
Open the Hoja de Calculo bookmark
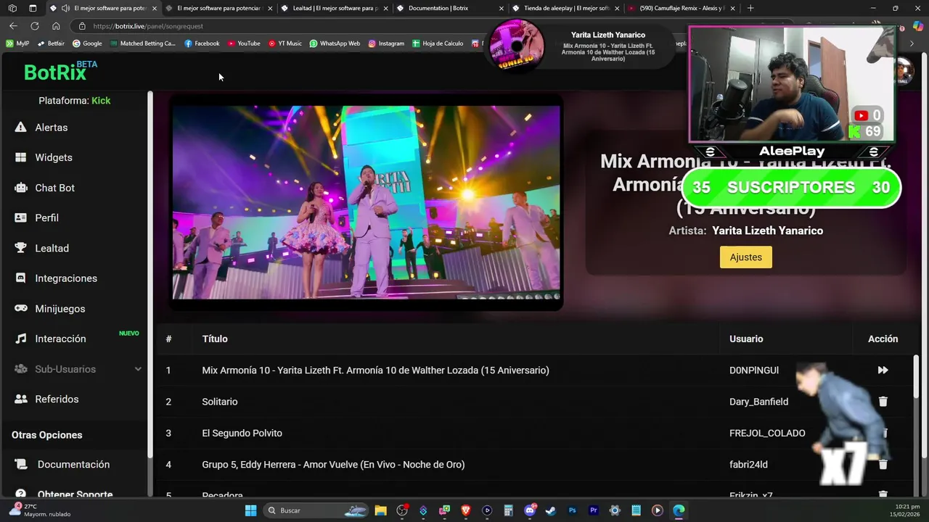point(438,43)
